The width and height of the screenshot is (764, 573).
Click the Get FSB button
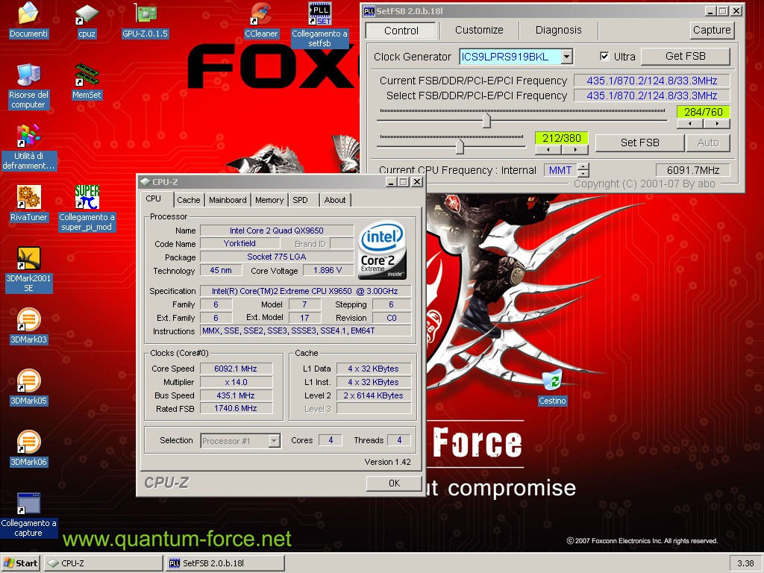click(685, 56)
